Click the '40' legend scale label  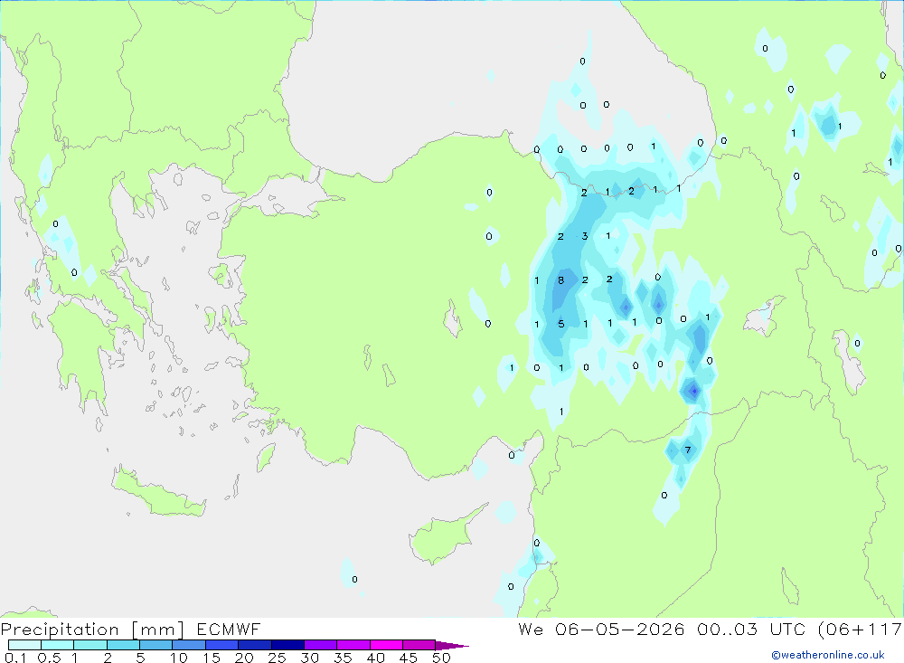click(x=376, y=658)
